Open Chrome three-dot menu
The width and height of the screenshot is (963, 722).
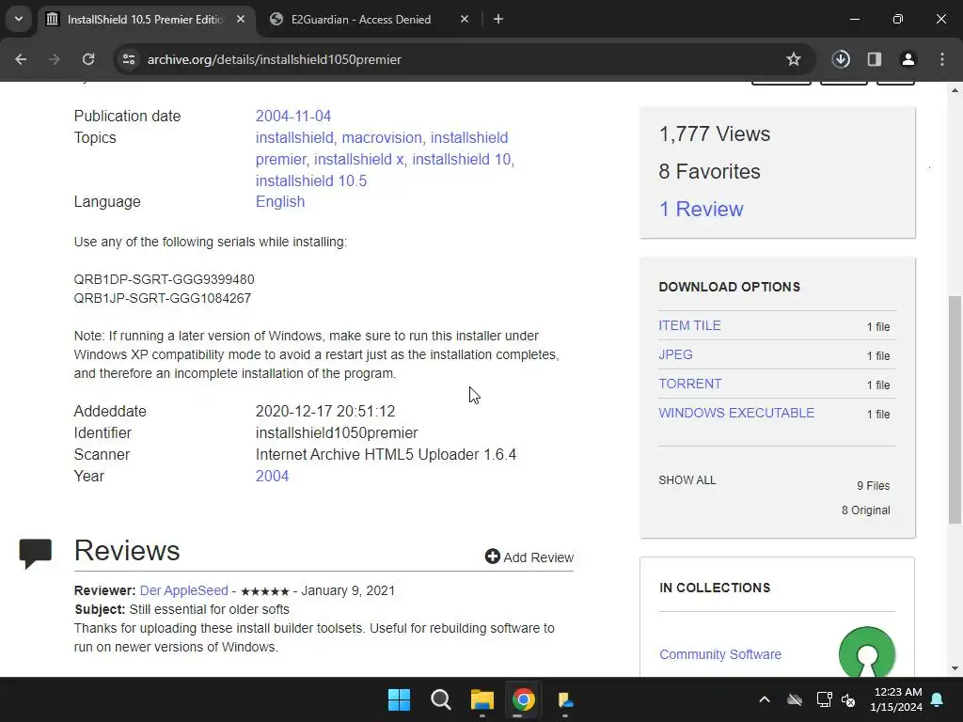point(942,59)
